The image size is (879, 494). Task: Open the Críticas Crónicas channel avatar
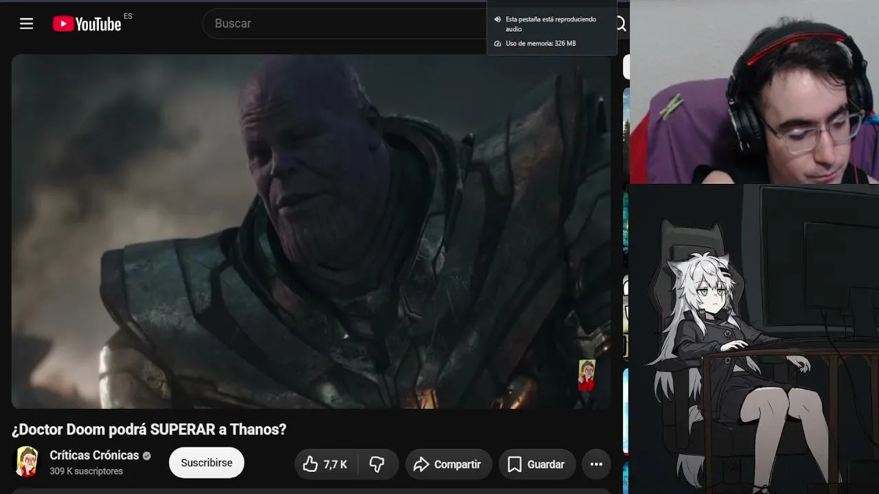pyautogui.click(x=27, y=462)
